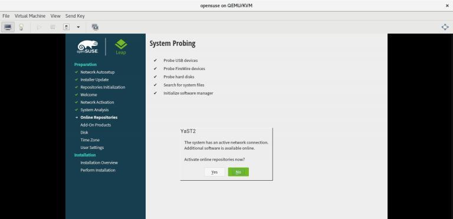Open the File menu

6,16
